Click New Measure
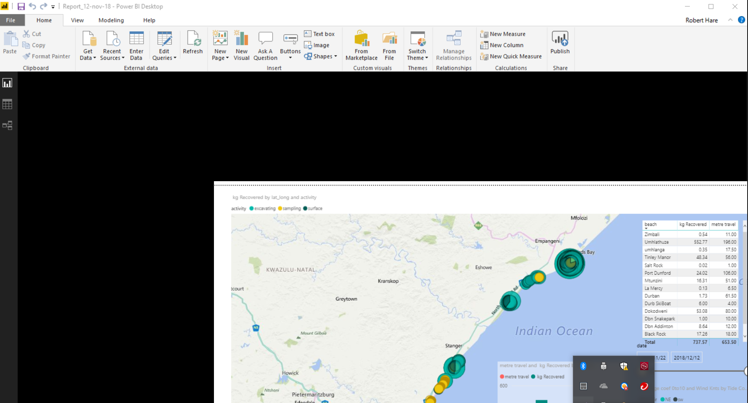748x403 pixels. (503, 34)
